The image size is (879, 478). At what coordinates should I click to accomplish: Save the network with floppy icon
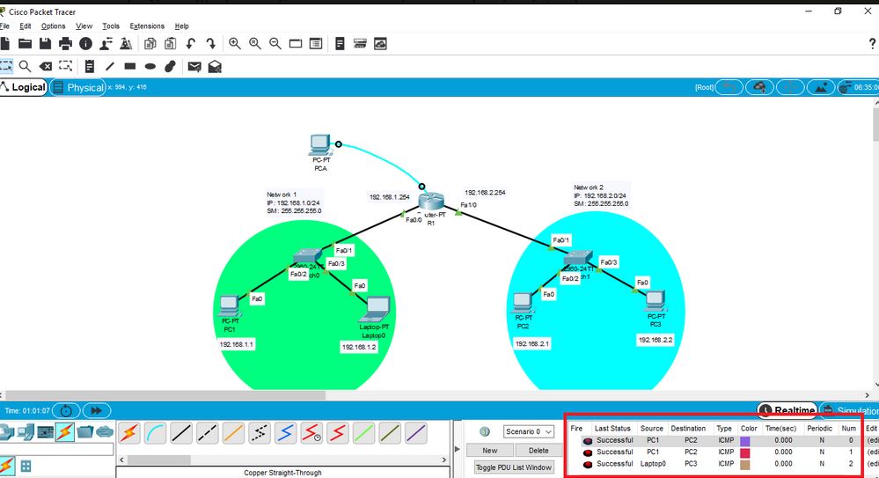tap(46, 44)
